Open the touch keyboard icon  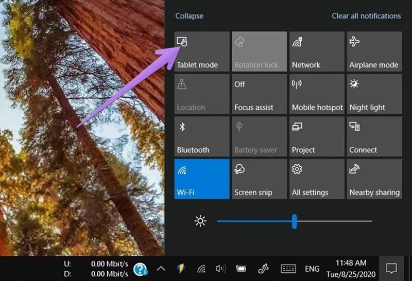(288, 269)
